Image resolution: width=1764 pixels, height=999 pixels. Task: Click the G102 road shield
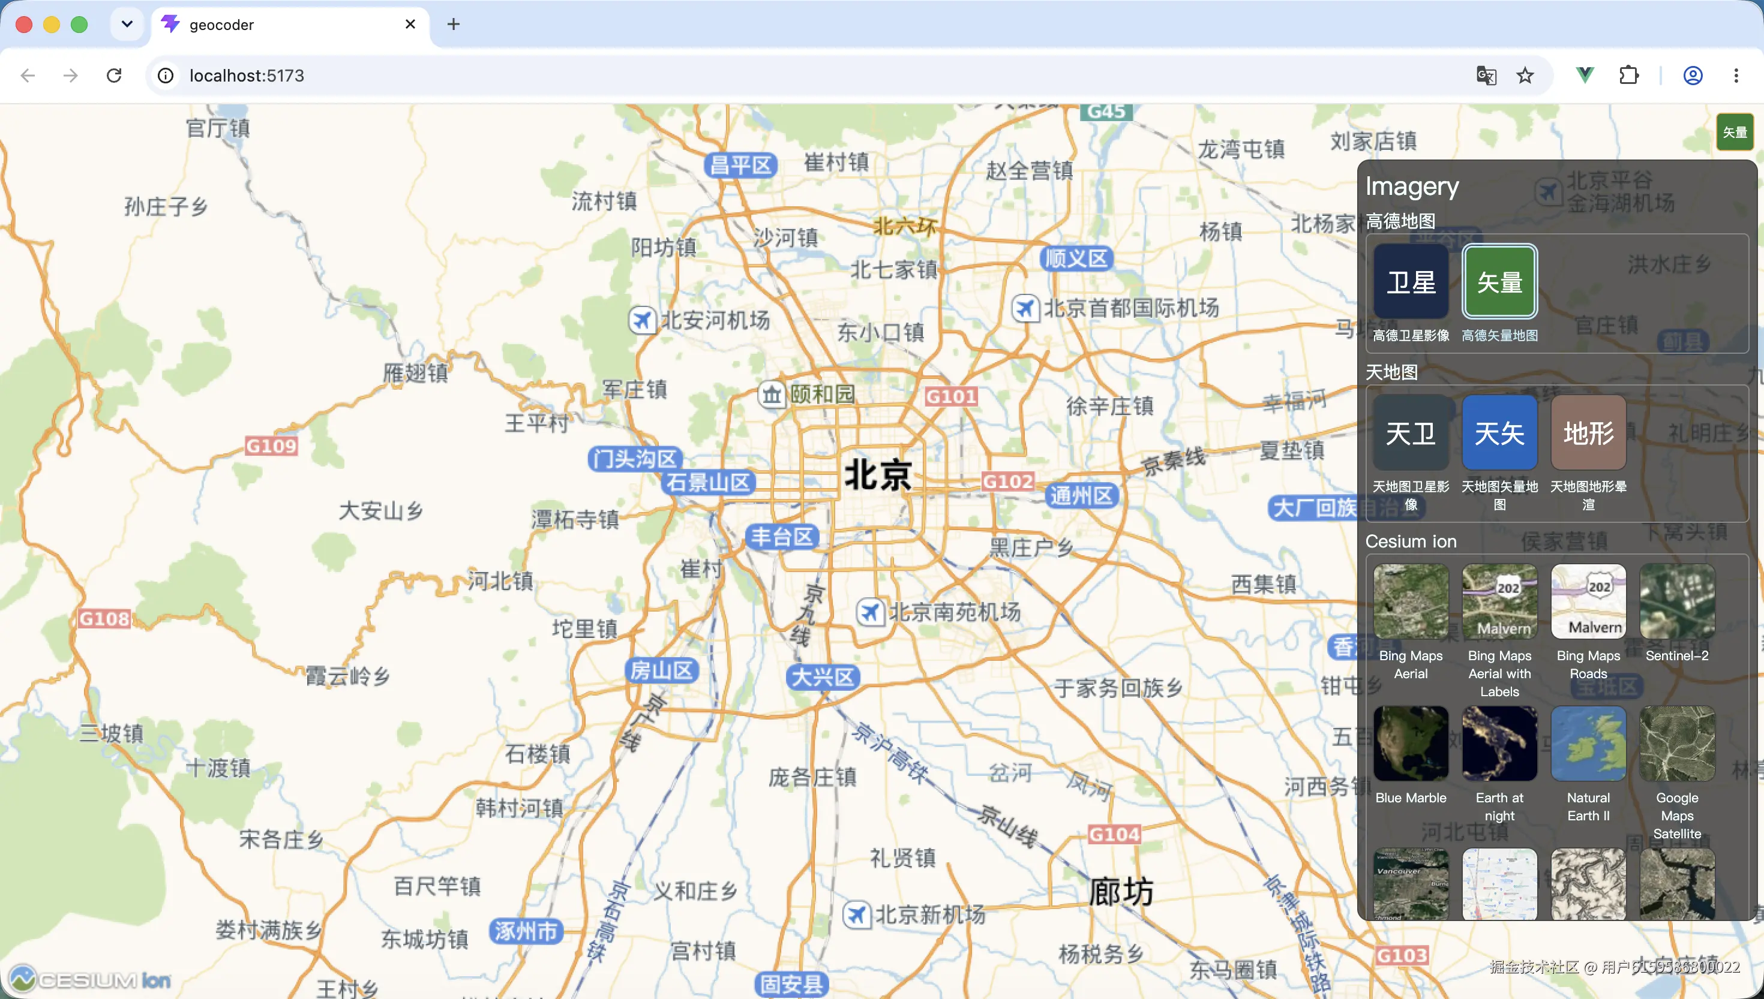click(x=1007, y=481)
